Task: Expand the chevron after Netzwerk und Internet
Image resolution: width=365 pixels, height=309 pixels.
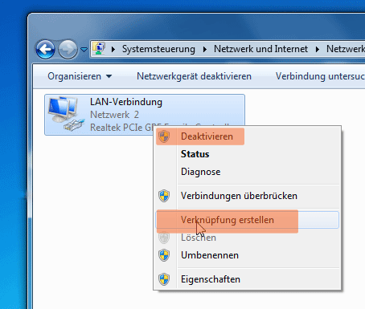Action: coord(318,49)
